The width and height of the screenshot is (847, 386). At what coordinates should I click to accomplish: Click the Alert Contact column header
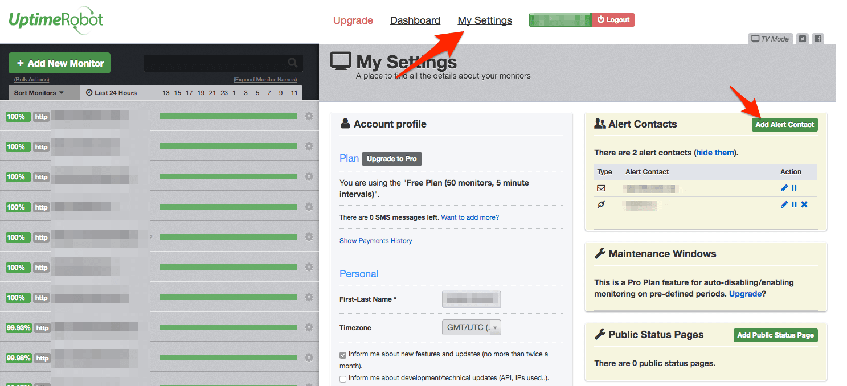647,172
